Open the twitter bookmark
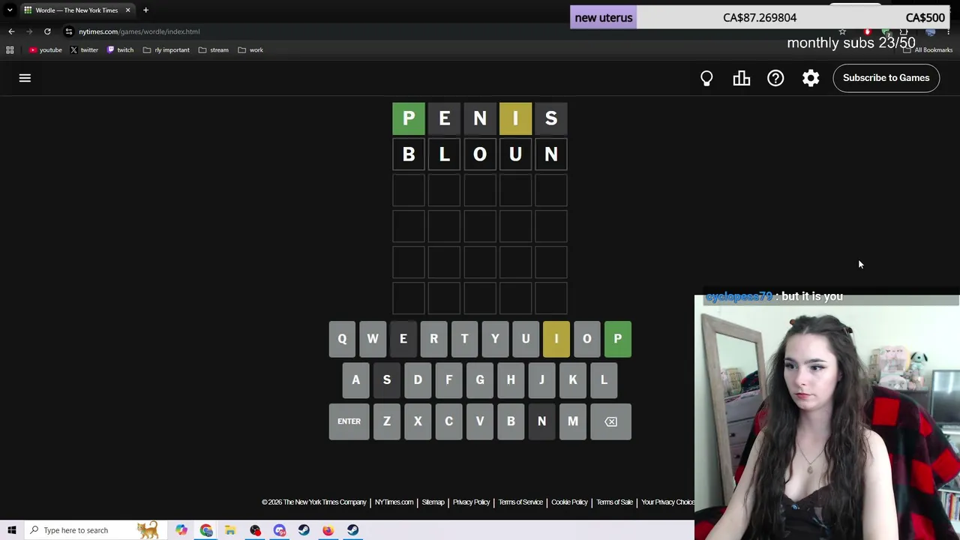The height and width of the screenshot is (540, 960). 84,50
